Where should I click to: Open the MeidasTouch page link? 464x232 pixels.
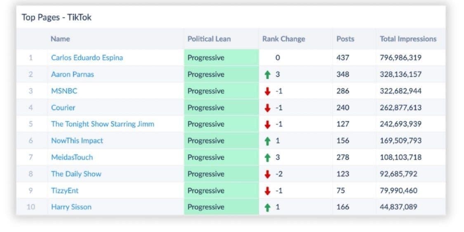point(72,157)
